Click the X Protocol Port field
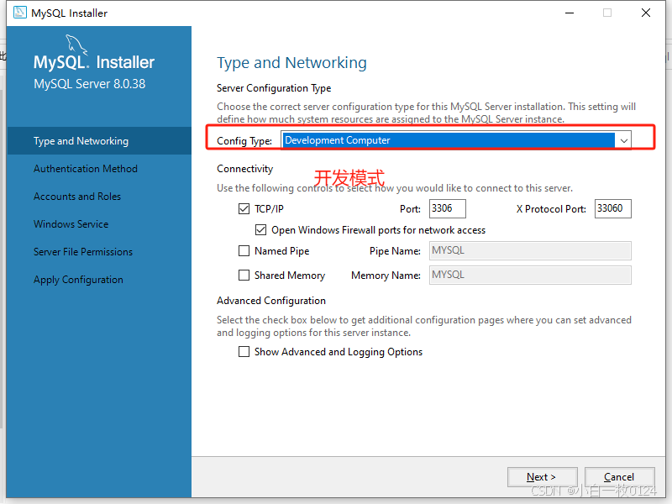This screenshot has width=672, height=504. pyautogui.click(x=612, y=208)
